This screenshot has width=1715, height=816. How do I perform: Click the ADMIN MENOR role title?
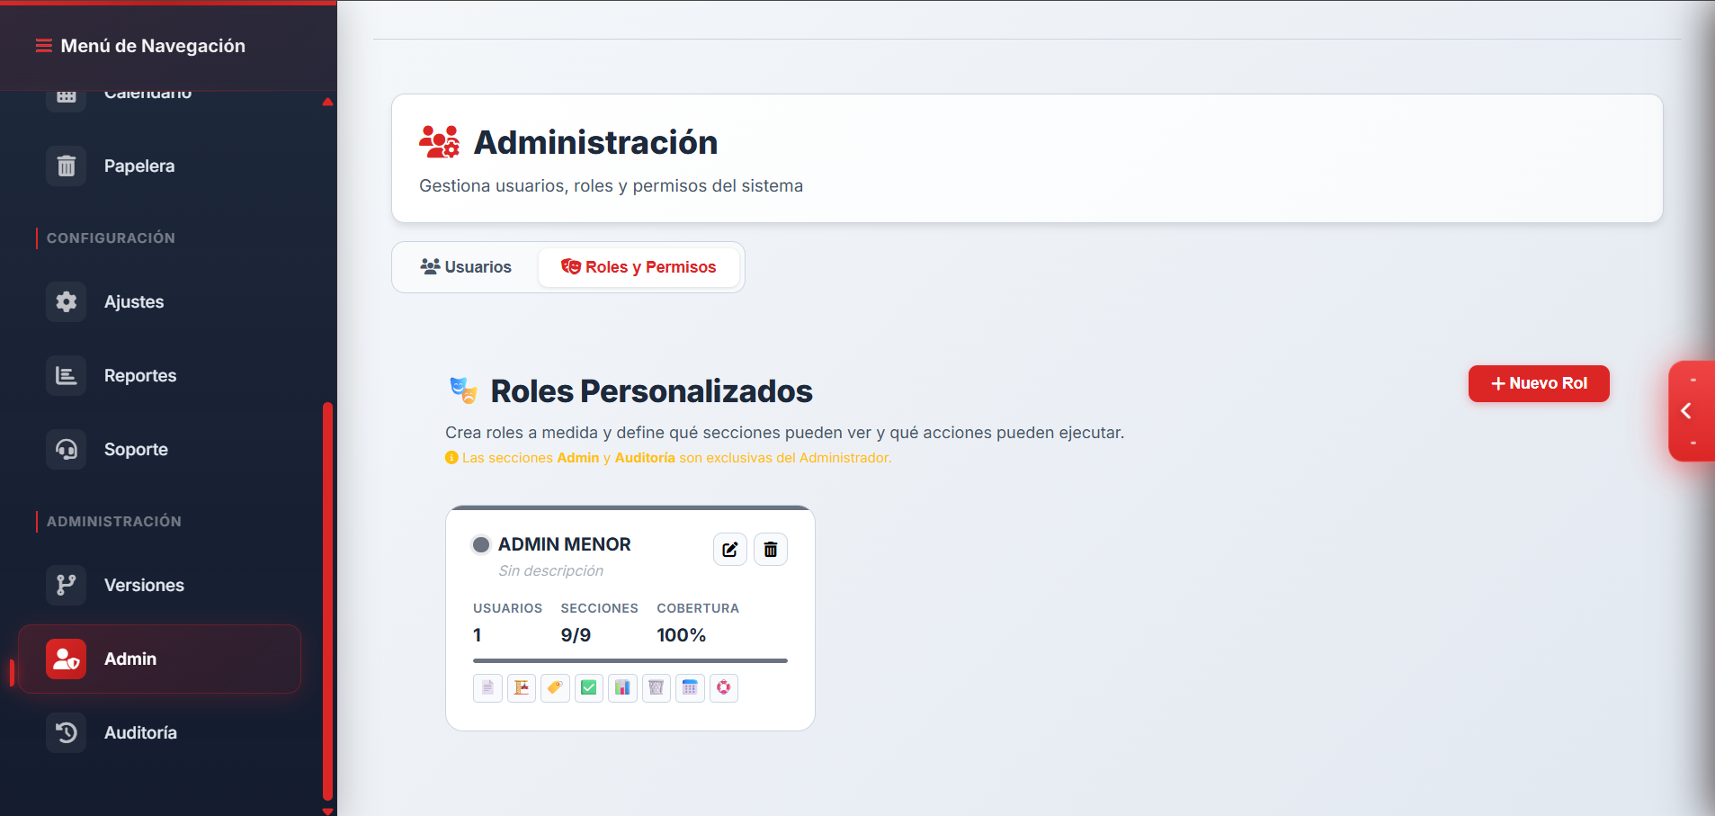tap(565, 544)
